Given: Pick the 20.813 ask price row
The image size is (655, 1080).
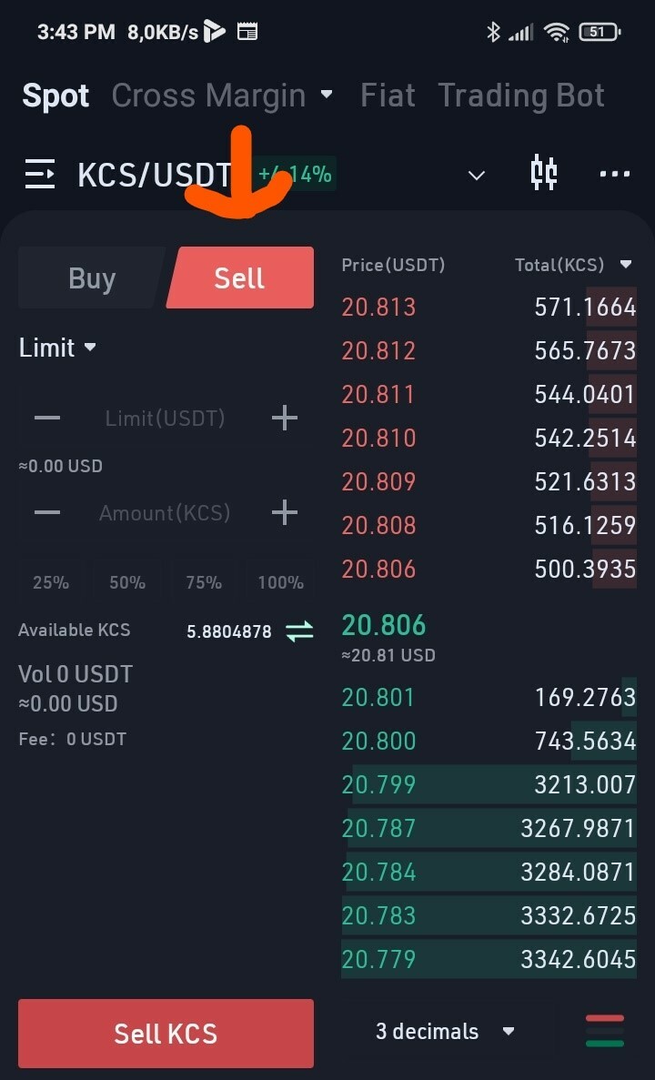Looking at the screenshot, I should point(489,308).
